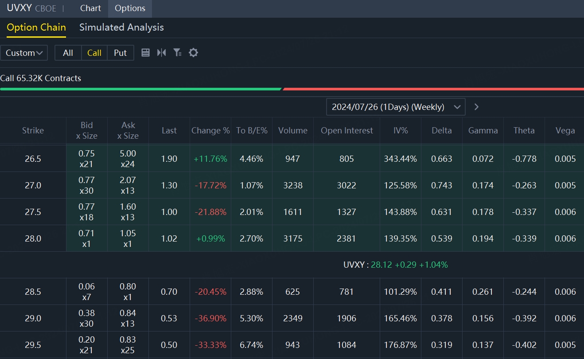Select the 29.0 strike row
Screen dimensions: 584x359
[292, 318]
